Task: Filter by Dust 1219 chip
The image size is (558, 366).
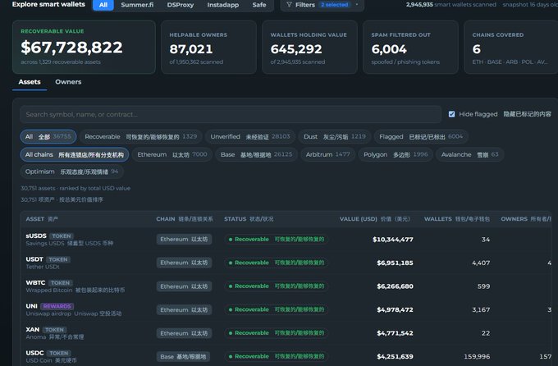Action: tap(335, 137)
